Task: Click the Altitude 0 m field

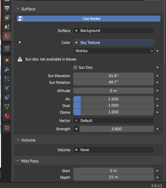Action: tap(114, 91)
